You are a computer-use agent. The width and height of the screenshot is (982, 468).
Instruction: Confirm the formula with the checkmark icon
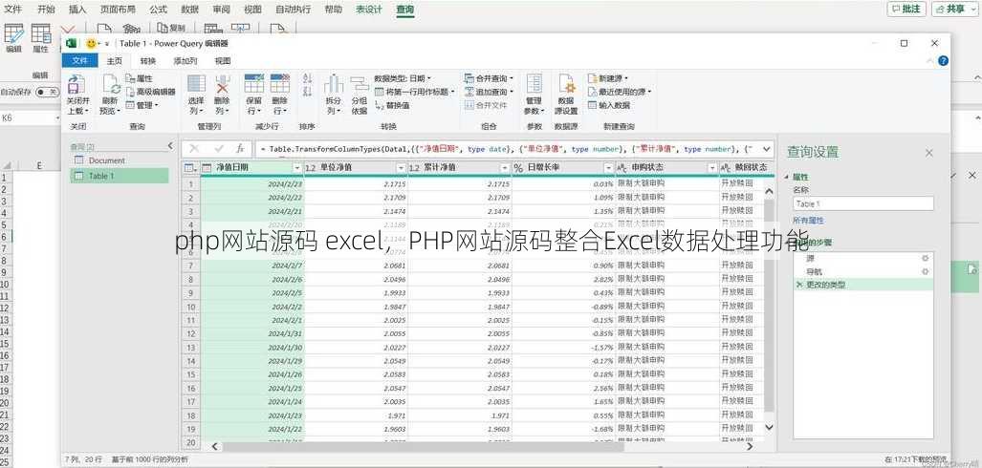pyautogui.click(x=219, y=149)
